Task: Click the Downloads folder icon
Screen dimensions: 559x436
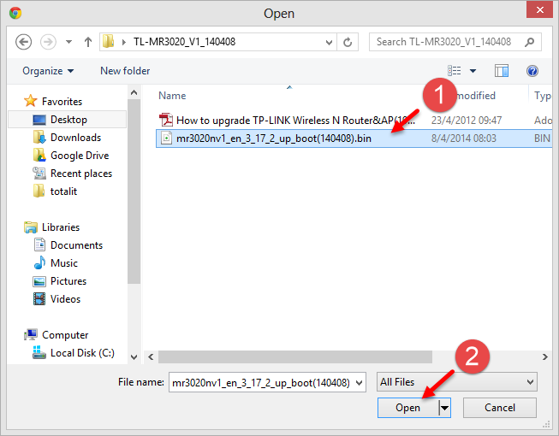Action: coord(39,138)
